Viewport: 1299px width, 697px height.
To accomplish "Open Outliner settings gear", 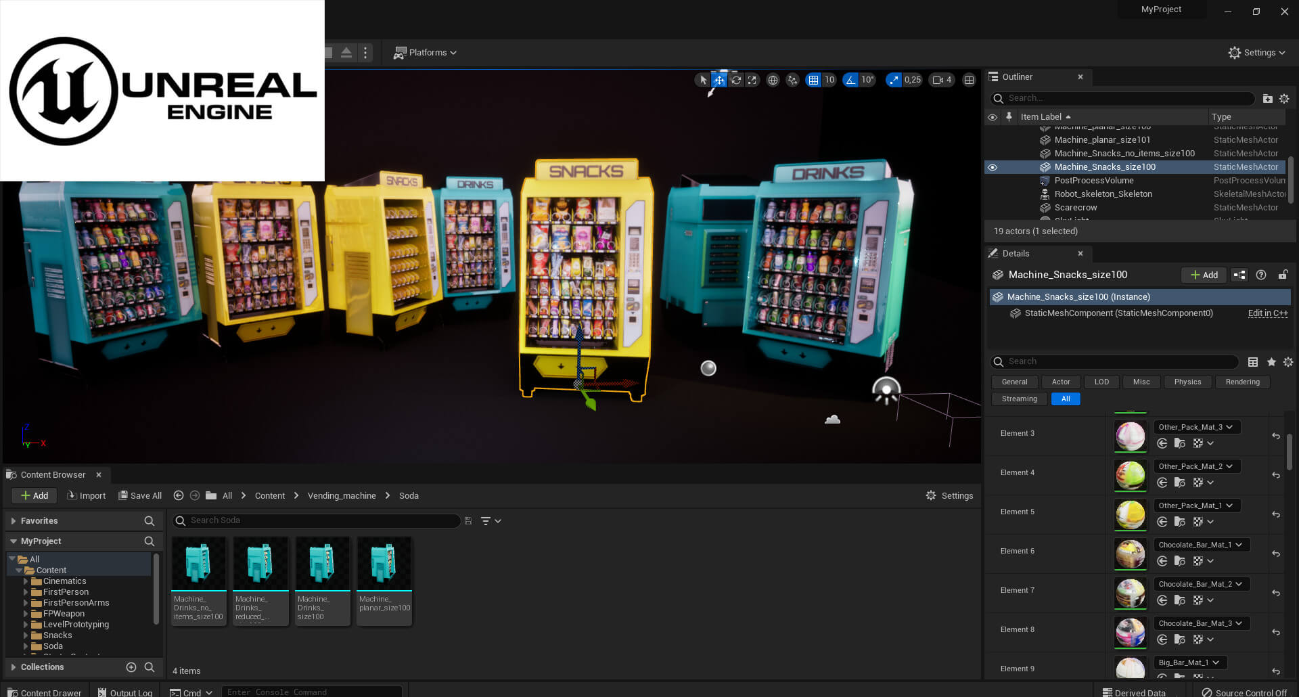I will [1284, 99].
